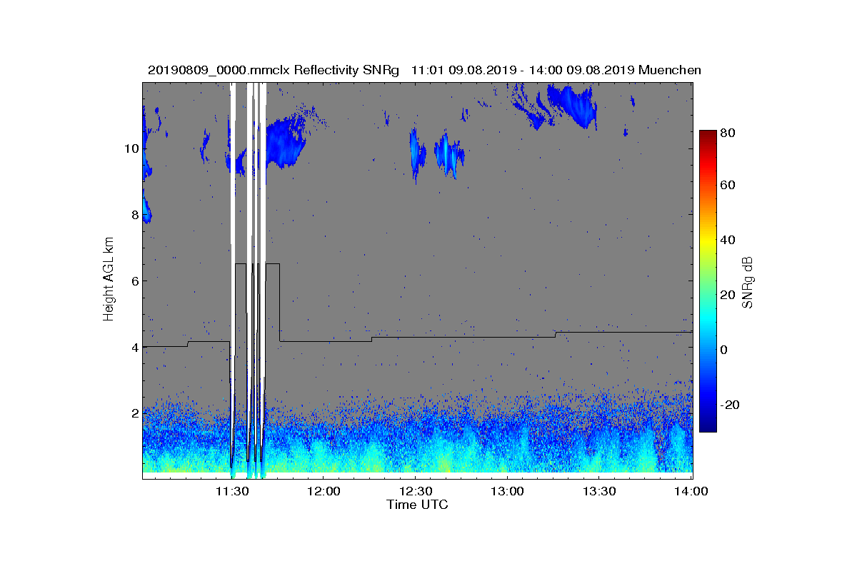Click the '11:30' time tick label
857x571 pixels.
(231, 492)
